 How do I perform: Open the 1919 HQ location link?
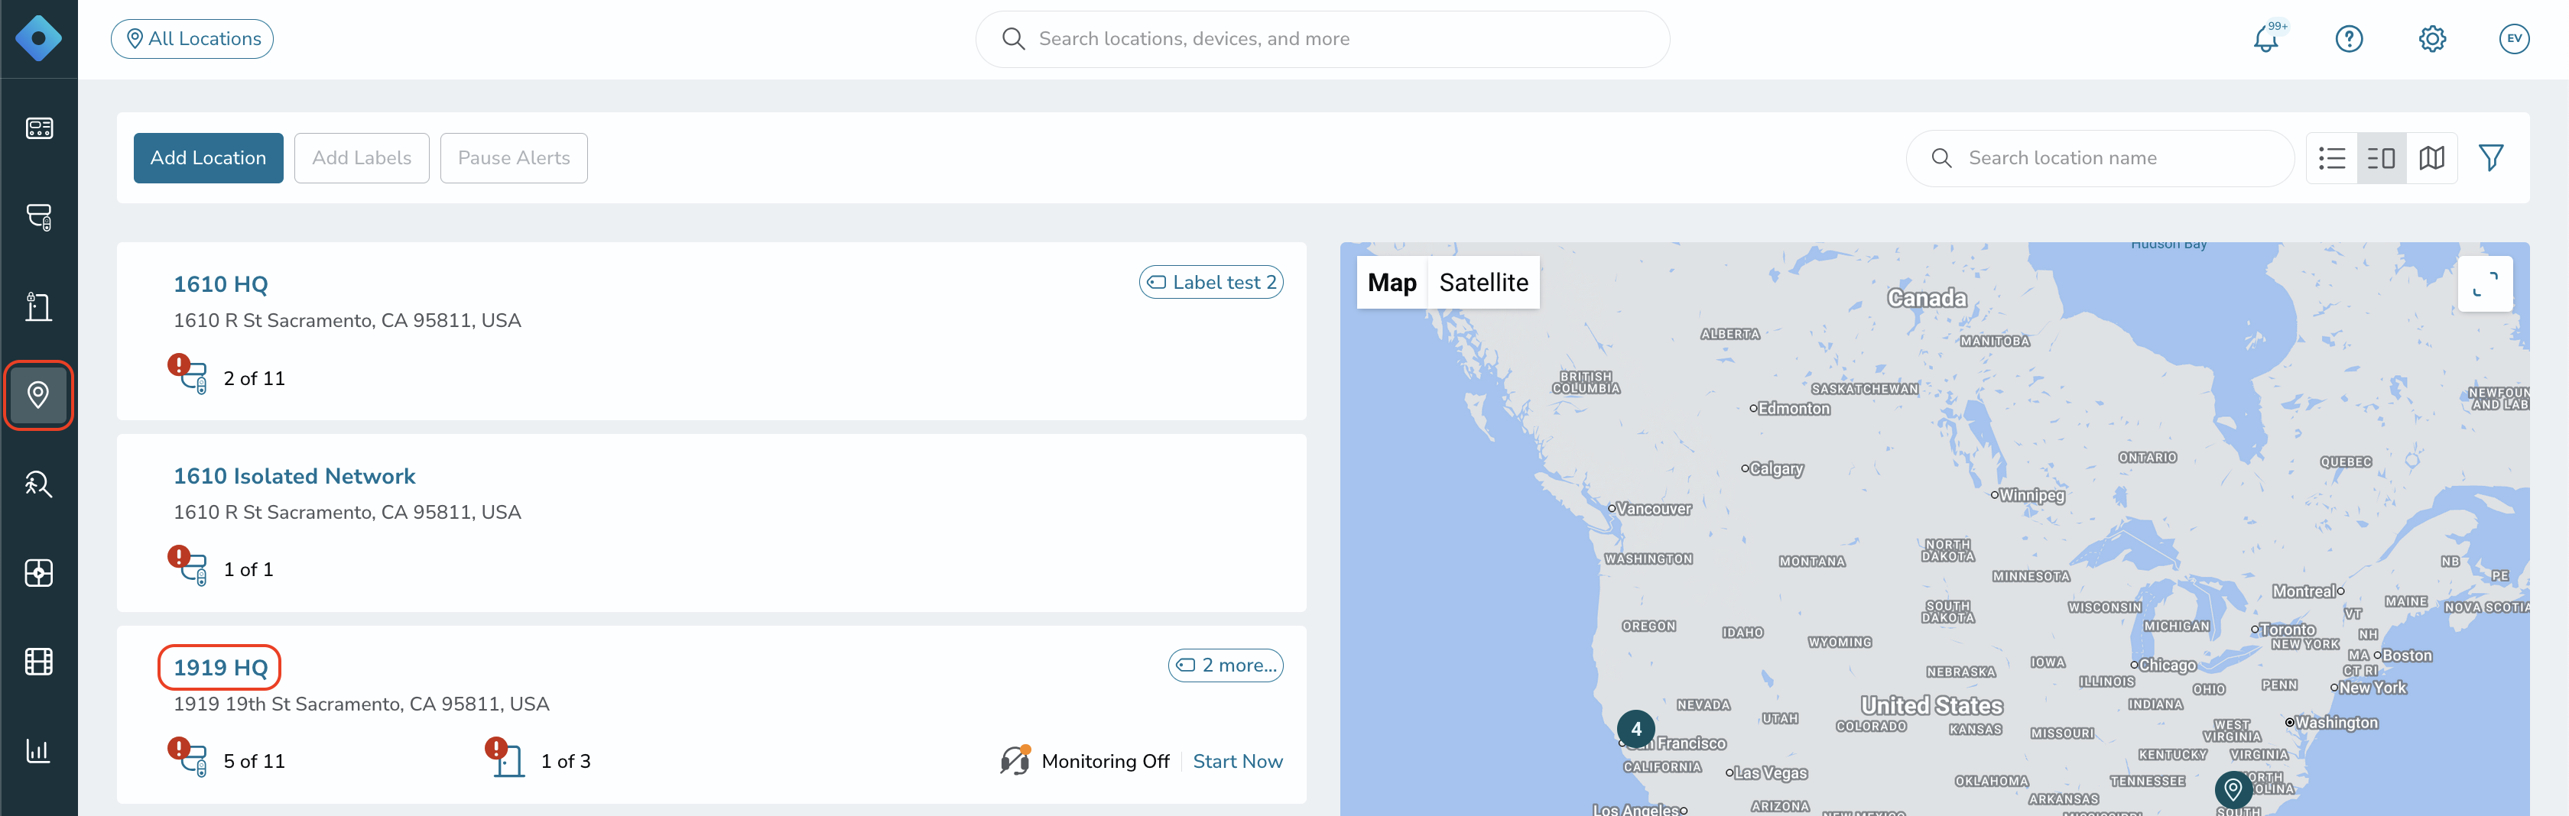pos(220,668)
